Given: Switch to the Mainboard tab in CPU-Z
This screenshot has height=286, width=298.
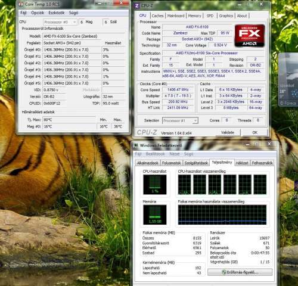Looking at the screenshot, I should click(176, 15).
